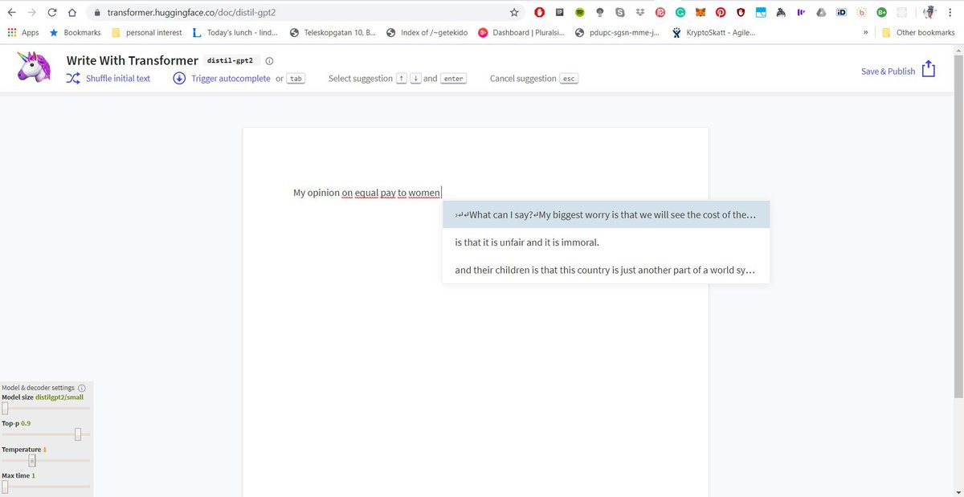Select suggestion 'What can I say?'
Image resolution: width=964 pixels, height=497 pixels.
tap(606, 215)
